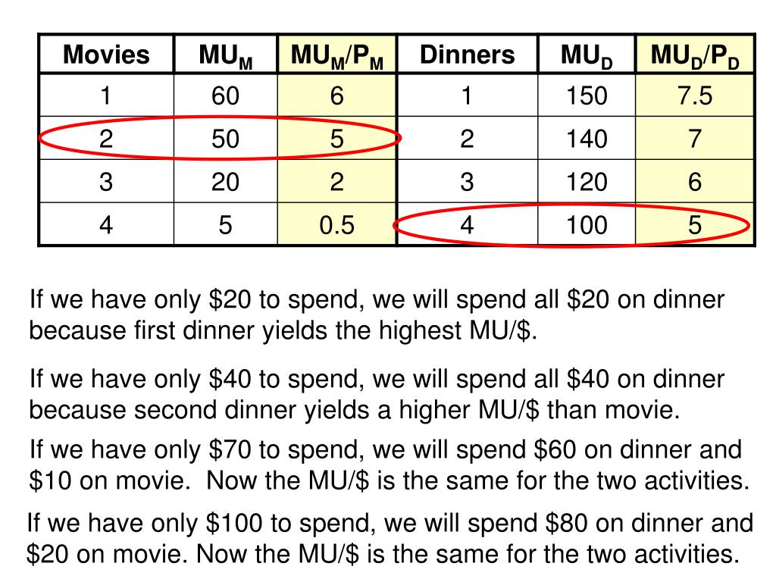Select the 7 value in the MUD/PD column
Image resolution: width=776 pixels, height=582 pixels.
point(694,139)
